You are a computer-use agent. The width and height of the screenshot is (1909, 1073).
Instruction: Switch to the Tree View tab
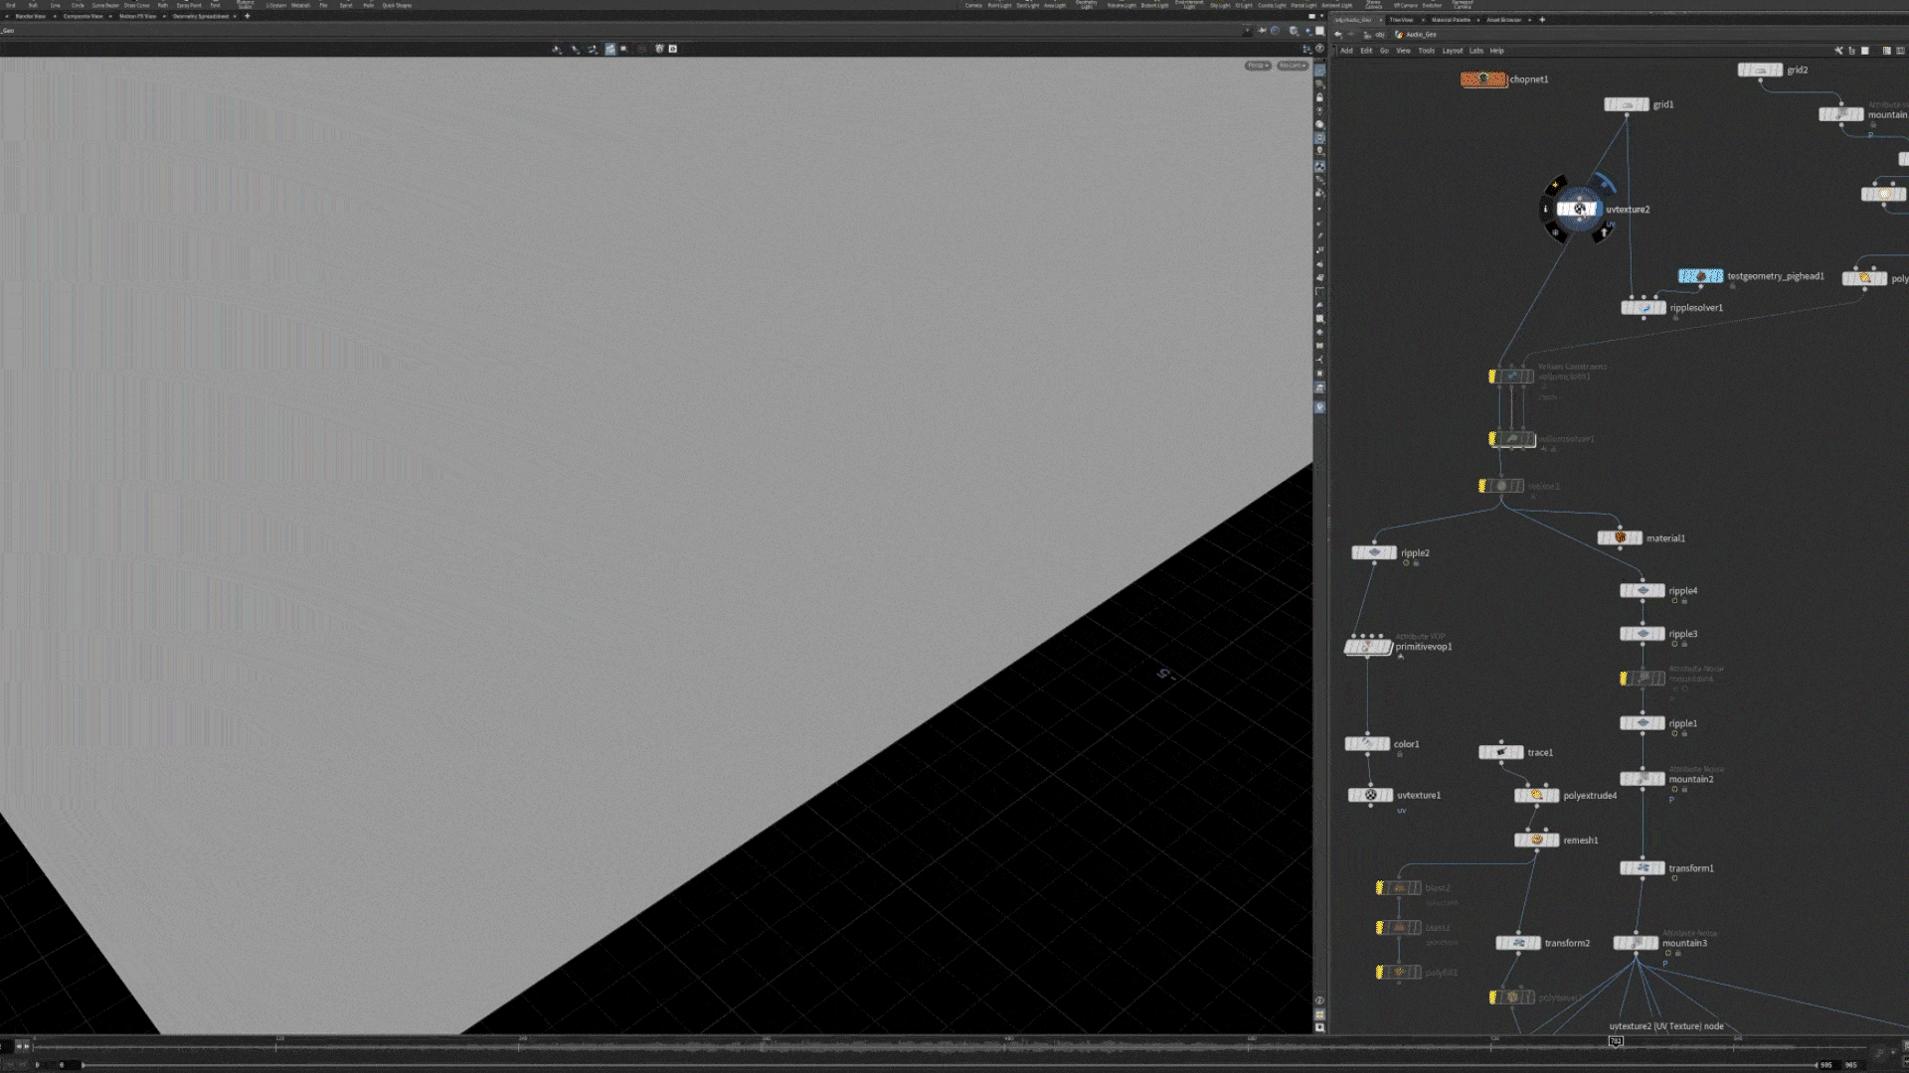click(1401, 20)
